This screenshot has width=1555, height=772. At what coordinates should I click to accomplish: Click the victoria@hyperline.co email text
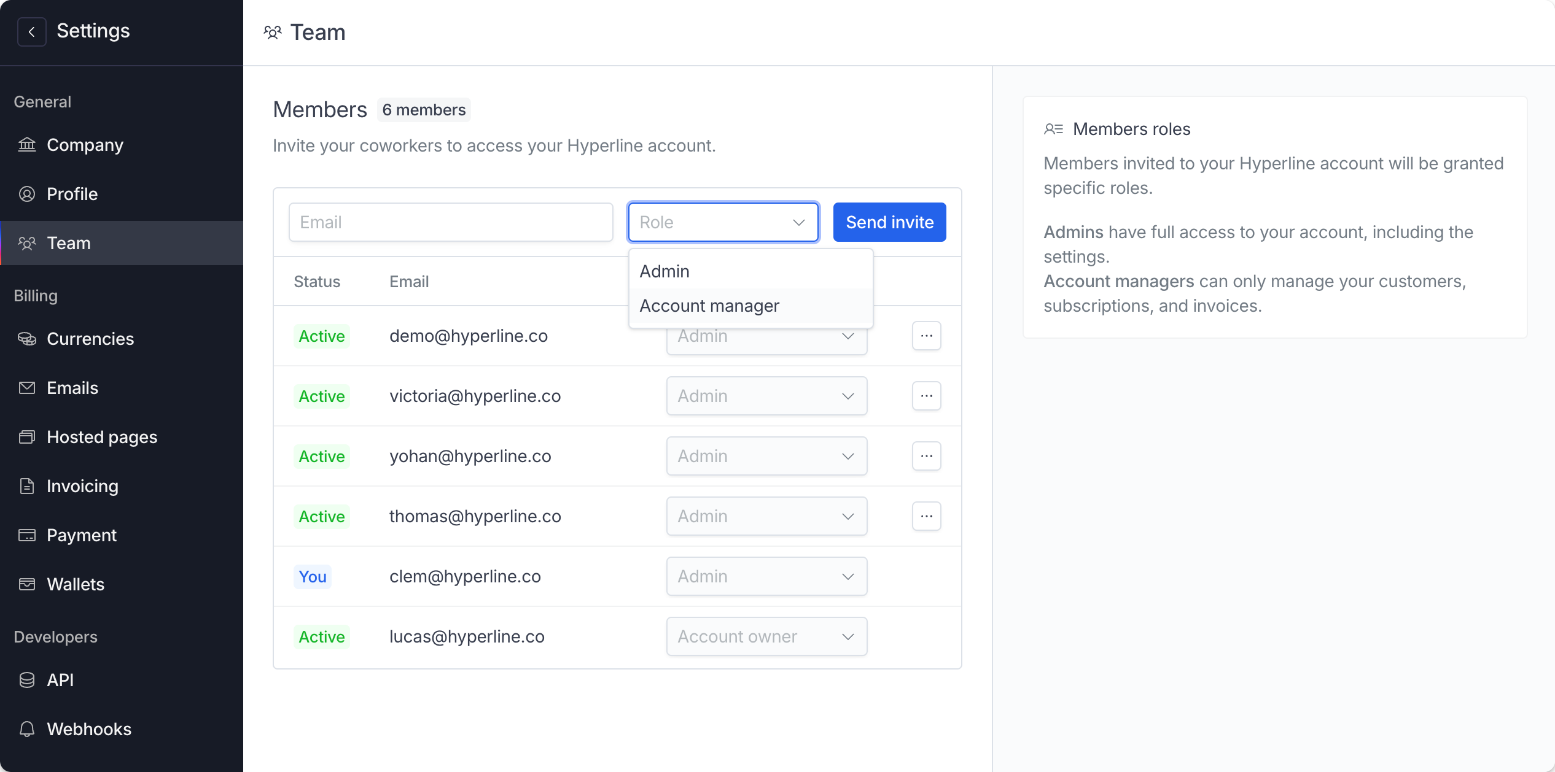(x=475, y=396)
